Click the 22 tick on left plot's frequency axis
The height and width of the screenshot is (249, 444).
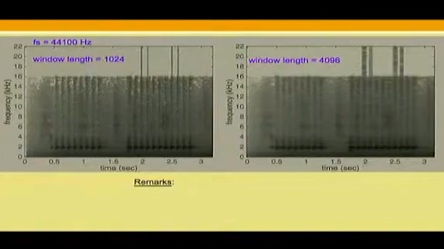[x=18, y=47]
